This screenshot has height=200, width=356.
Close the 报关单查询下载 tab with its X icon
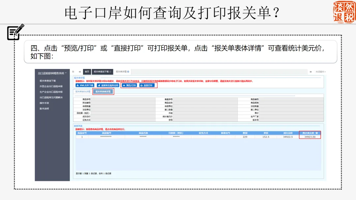(x=110, y=72)
